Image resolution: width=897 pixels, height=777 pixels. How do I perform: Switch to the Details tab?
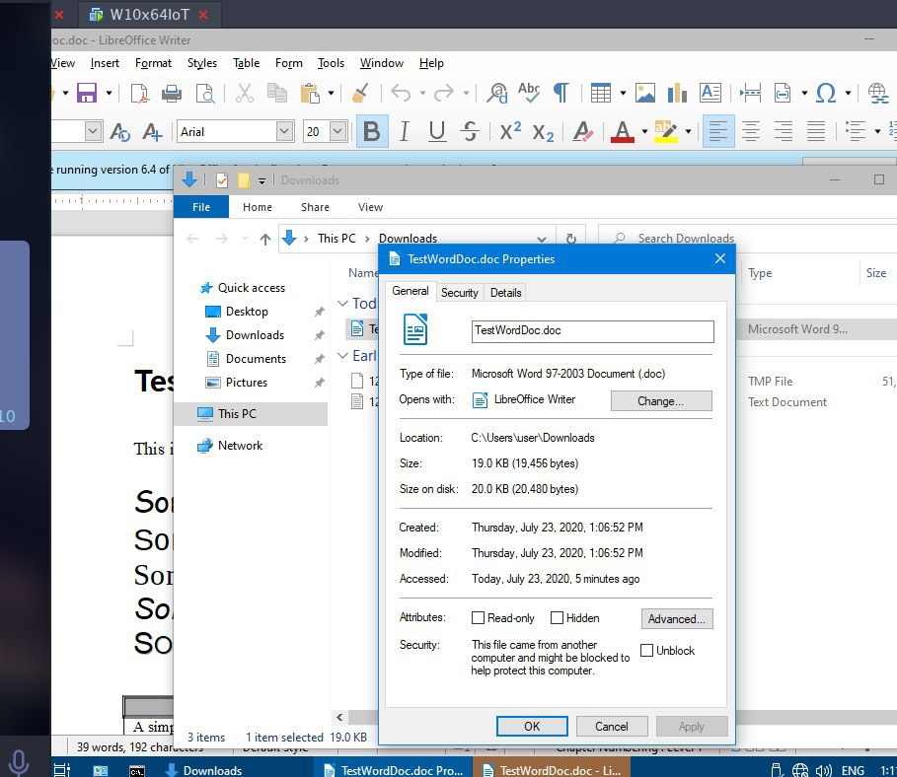click(505, 293)
